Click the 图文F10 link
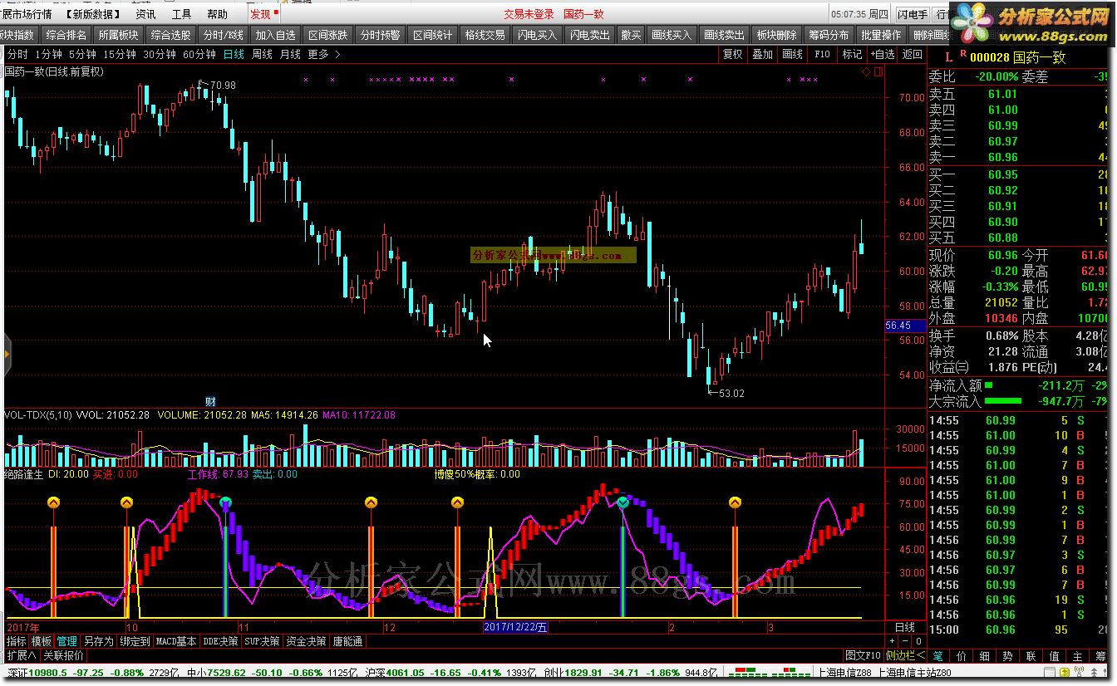 pos(862,656)
